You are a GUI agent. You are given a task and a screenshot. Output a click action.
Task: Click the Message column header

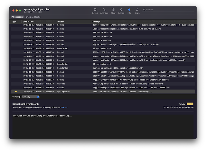[x=97, y=22]
